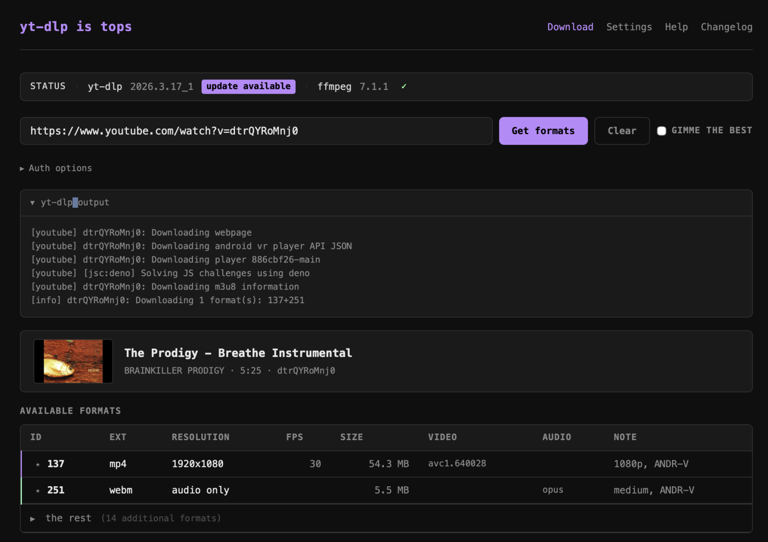Select the format row with ID 251
The image size is (768, 542).
tap(386, 490)
